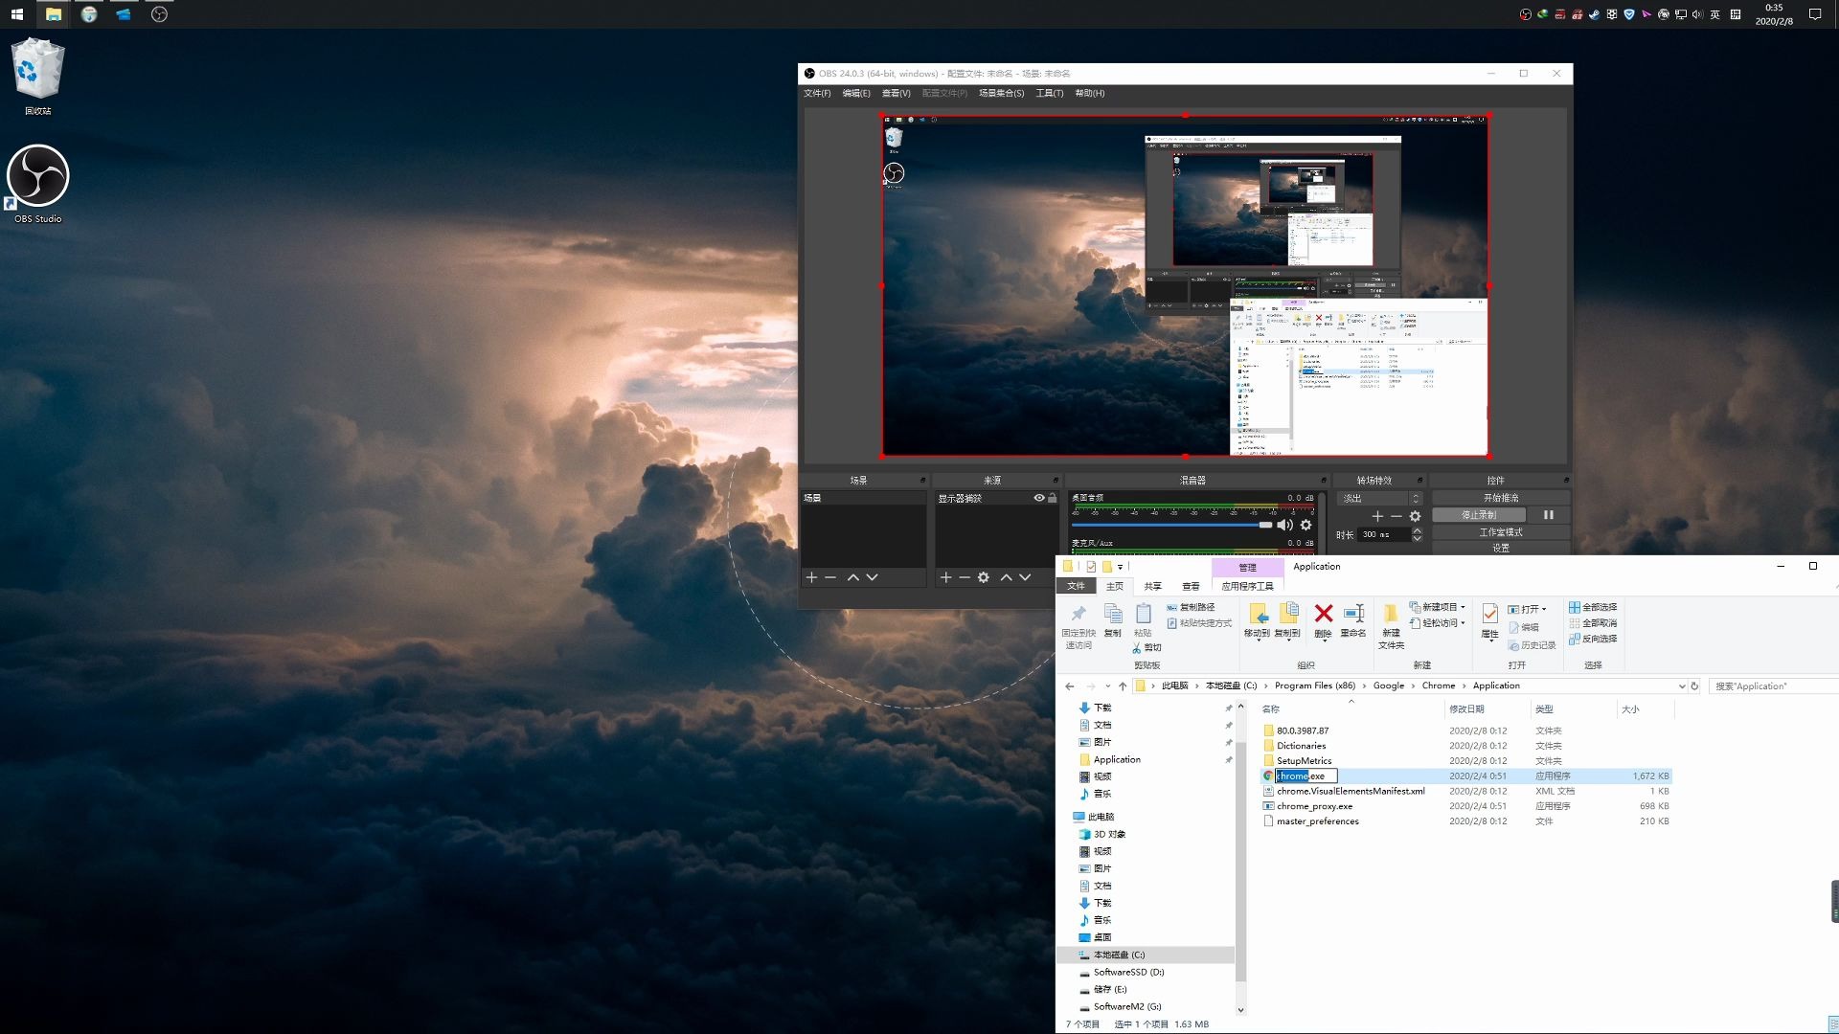The image size is (1839, 1034).
Task: Enable studio mode toggle in OBS
Action: click(1498, 531)
